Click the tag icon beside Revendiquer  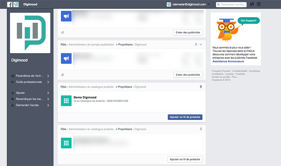13,99
